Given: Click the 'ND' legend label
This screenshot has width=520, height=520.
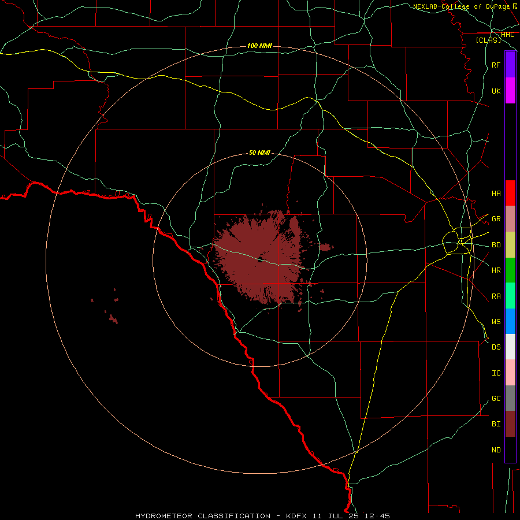Looking at the screenshot, I should point(496,450).
